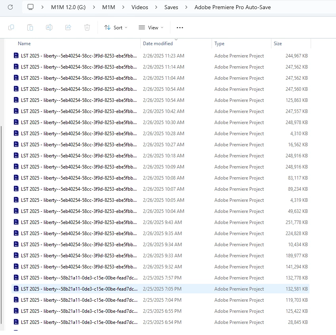This screenshot has height=335, width=336.
Task: Expand chevron after the This PC icon
Action: pos(42,7)
